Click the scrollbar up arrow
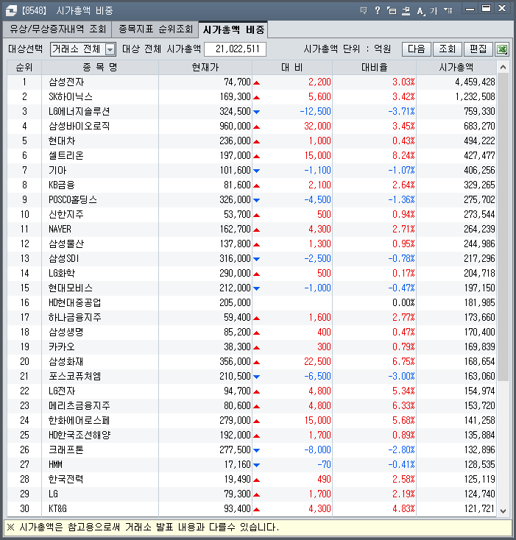The width and height of the screenshot is (516, 540). [x=503, y=67]
